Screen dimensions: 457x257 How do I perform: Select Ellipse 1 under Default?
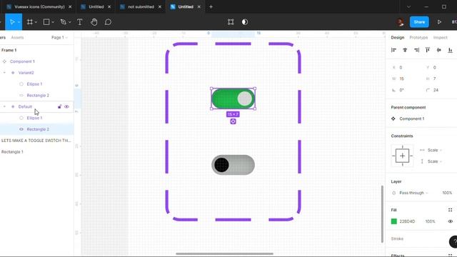[x=34, y=118]
